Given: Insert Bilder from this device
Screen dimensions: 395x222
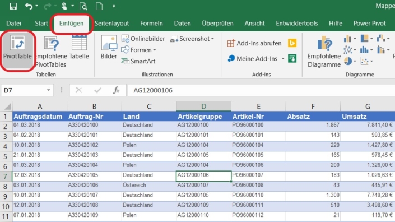Looking at the screenshot, I should (x=109, y=48).
